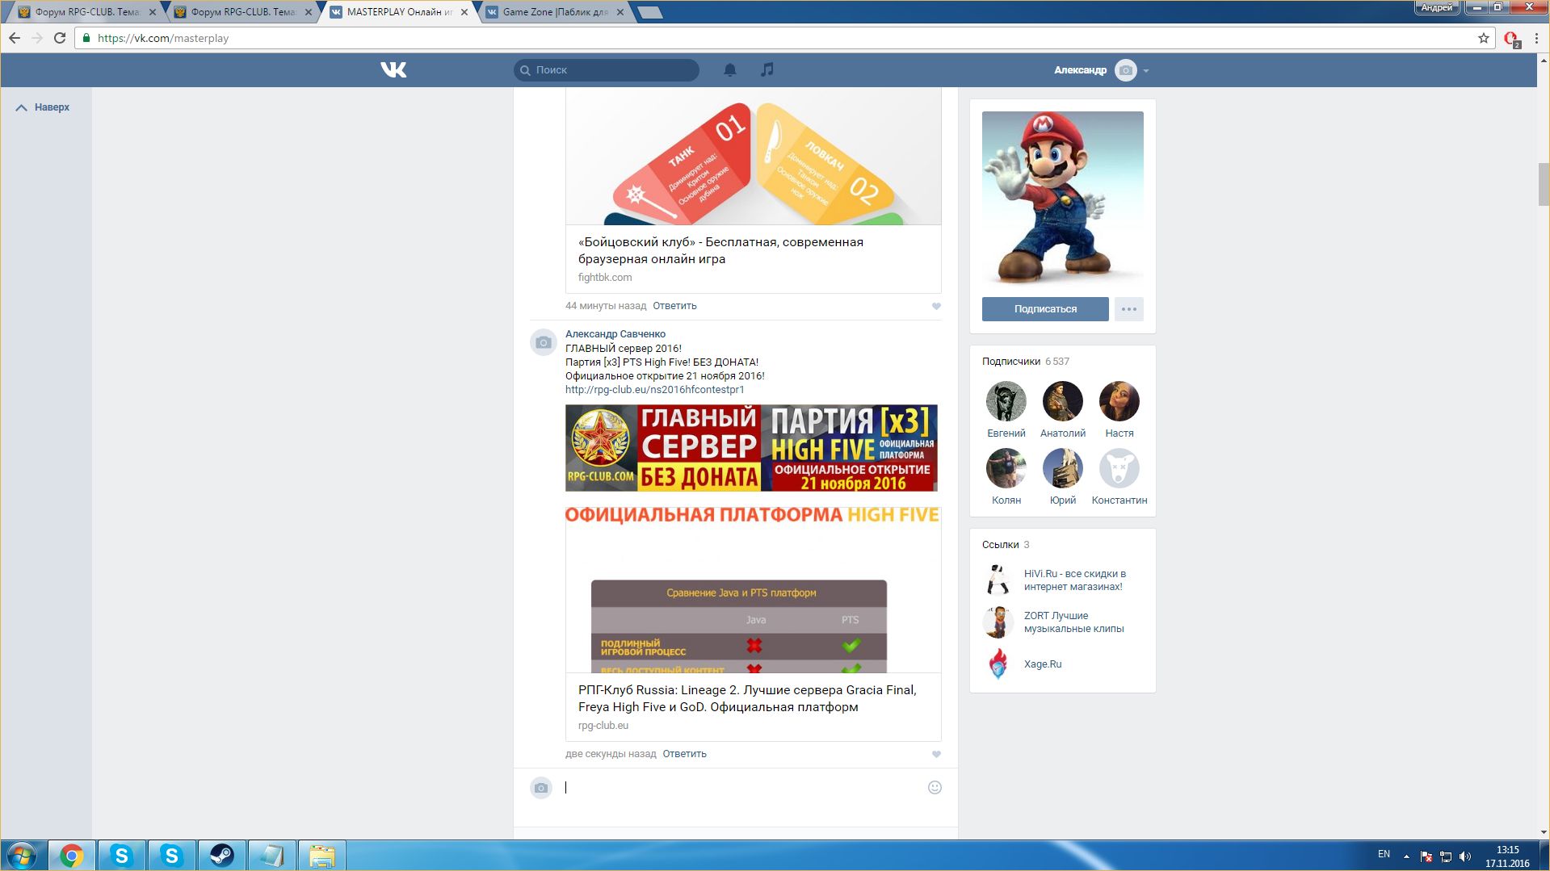Viewport: 1550px width, 871px height.
Task: Open HiVi.Ru скидки link
Action: pyautogui.click(x=1074, y=580)
